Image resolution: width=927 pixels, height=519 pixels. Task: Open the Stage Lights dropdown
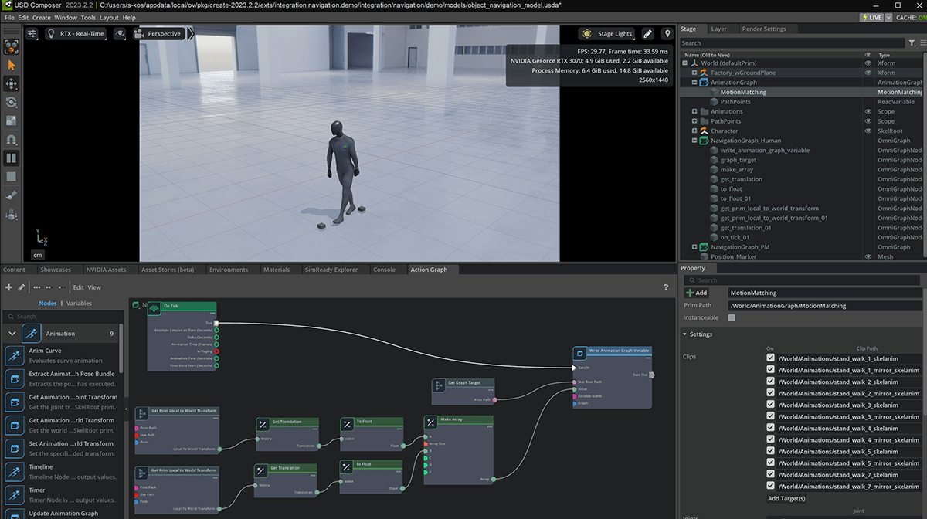(607, 34)
